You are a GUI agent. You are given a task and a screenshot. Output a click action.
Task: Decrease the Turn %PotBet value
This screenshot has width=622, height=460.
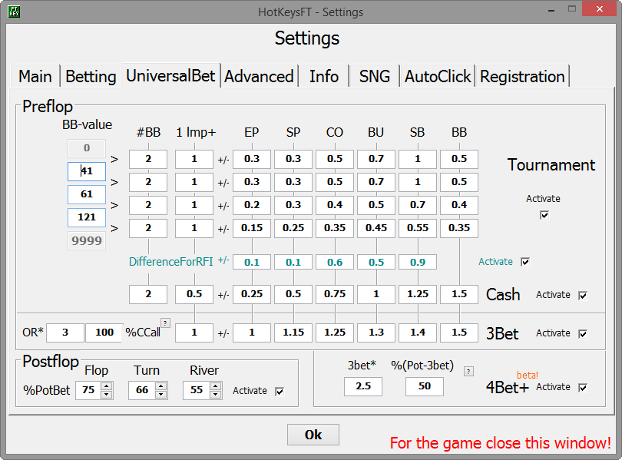(x=160, y=394)
